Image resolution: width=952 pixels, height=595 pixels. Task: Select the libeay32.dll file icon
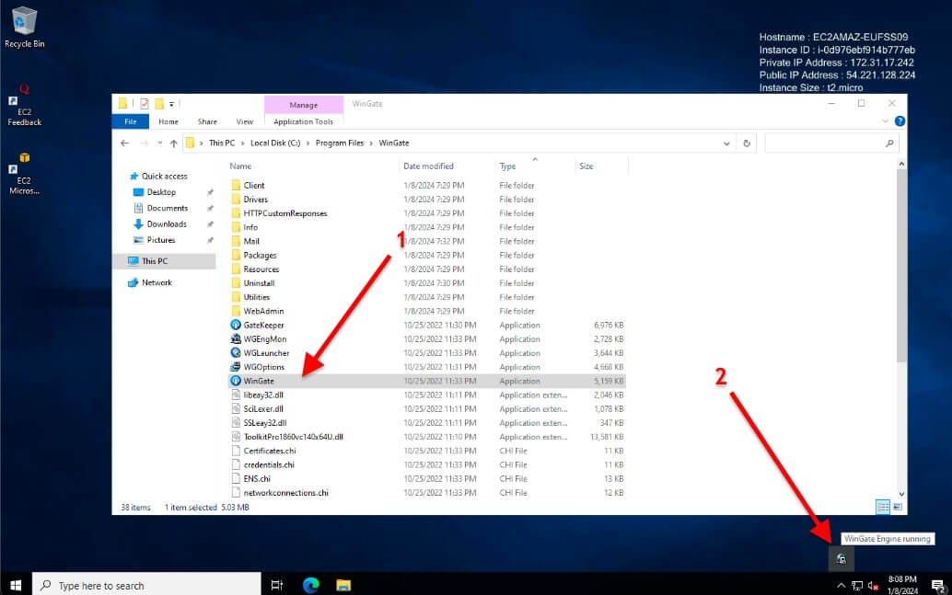pos(236,395)
